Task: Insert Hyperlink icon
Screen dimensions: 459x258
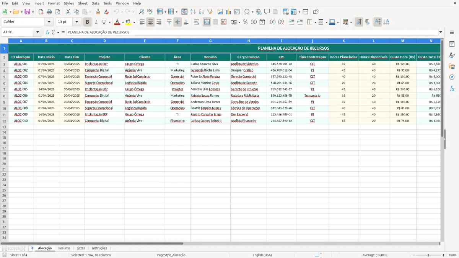Action: pyautogui.click(x=259, y=12)
